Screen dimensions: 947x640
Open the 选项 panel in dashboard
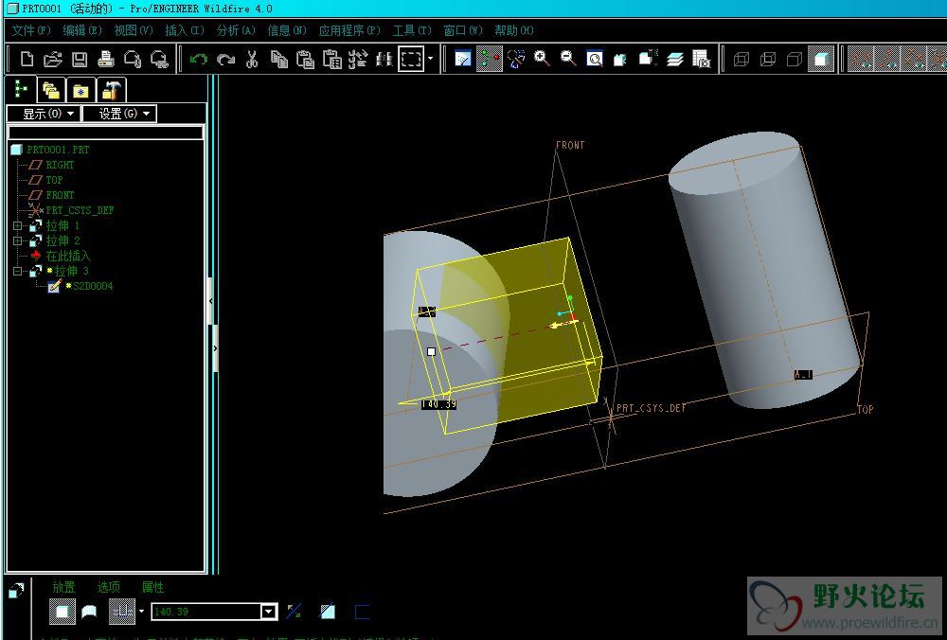coord(109,587)
